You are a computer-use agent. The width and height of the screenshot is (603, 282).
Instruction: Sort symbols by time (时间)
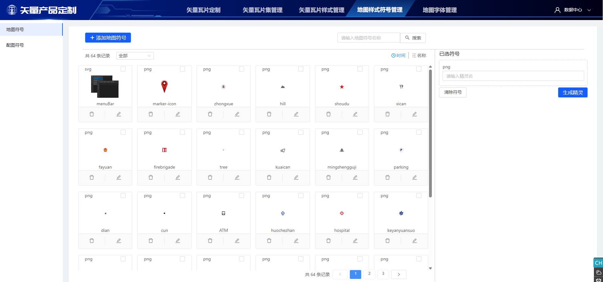pos(398,55)
